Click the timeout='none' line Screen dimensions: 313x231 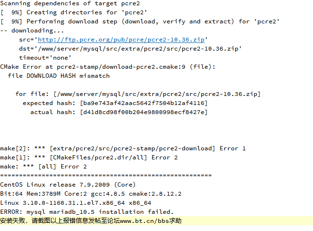click(x=45, y=58)
